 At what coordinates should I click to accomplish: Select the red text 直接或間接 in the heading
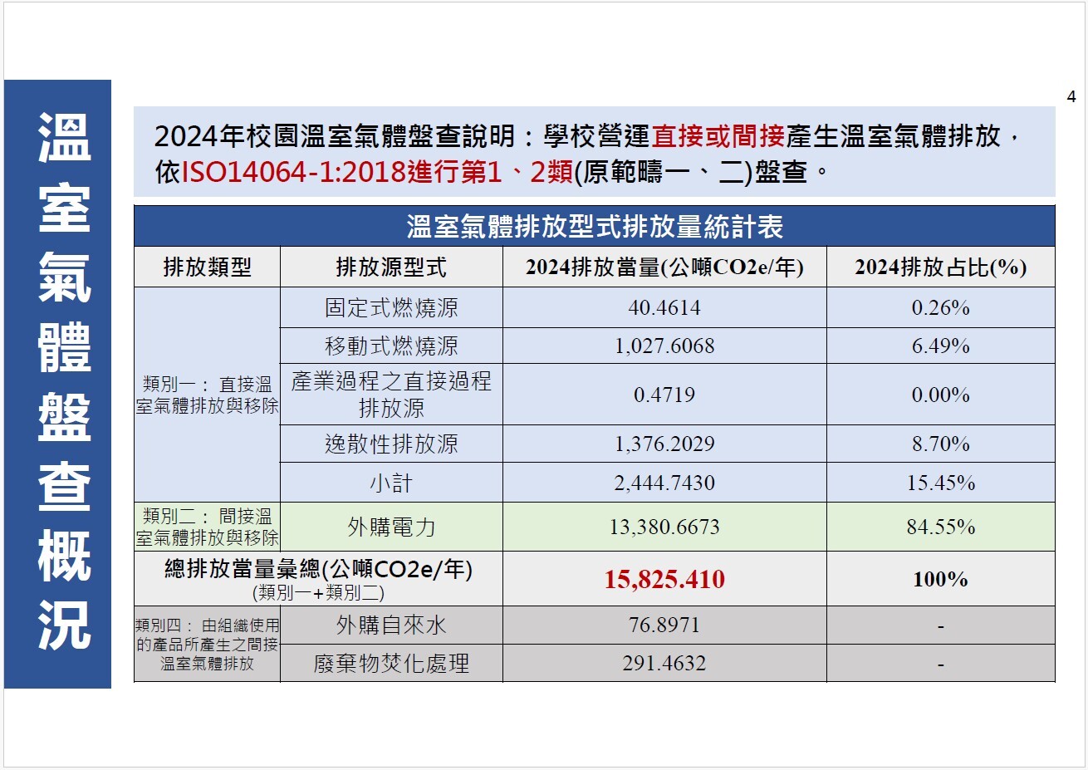tap(718, 135)
